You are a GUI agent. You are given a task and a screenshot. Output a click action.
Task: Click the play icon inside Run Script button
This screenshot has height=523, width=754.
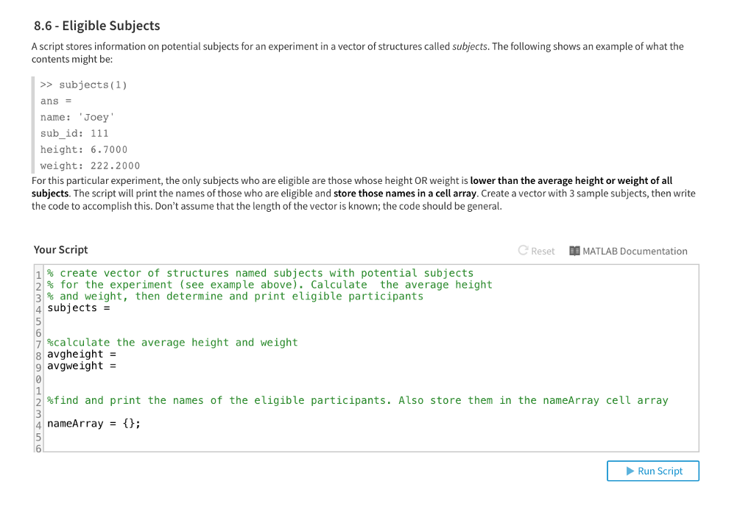[628, 471]
